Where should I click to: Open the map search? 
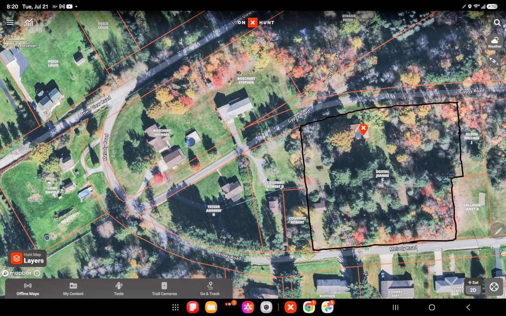[497, 23]
